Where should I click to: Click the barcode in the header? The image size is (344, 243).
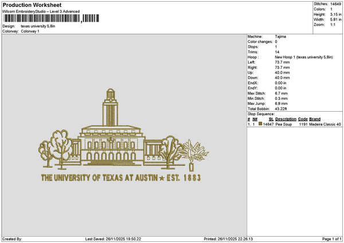tap(51, 18)
